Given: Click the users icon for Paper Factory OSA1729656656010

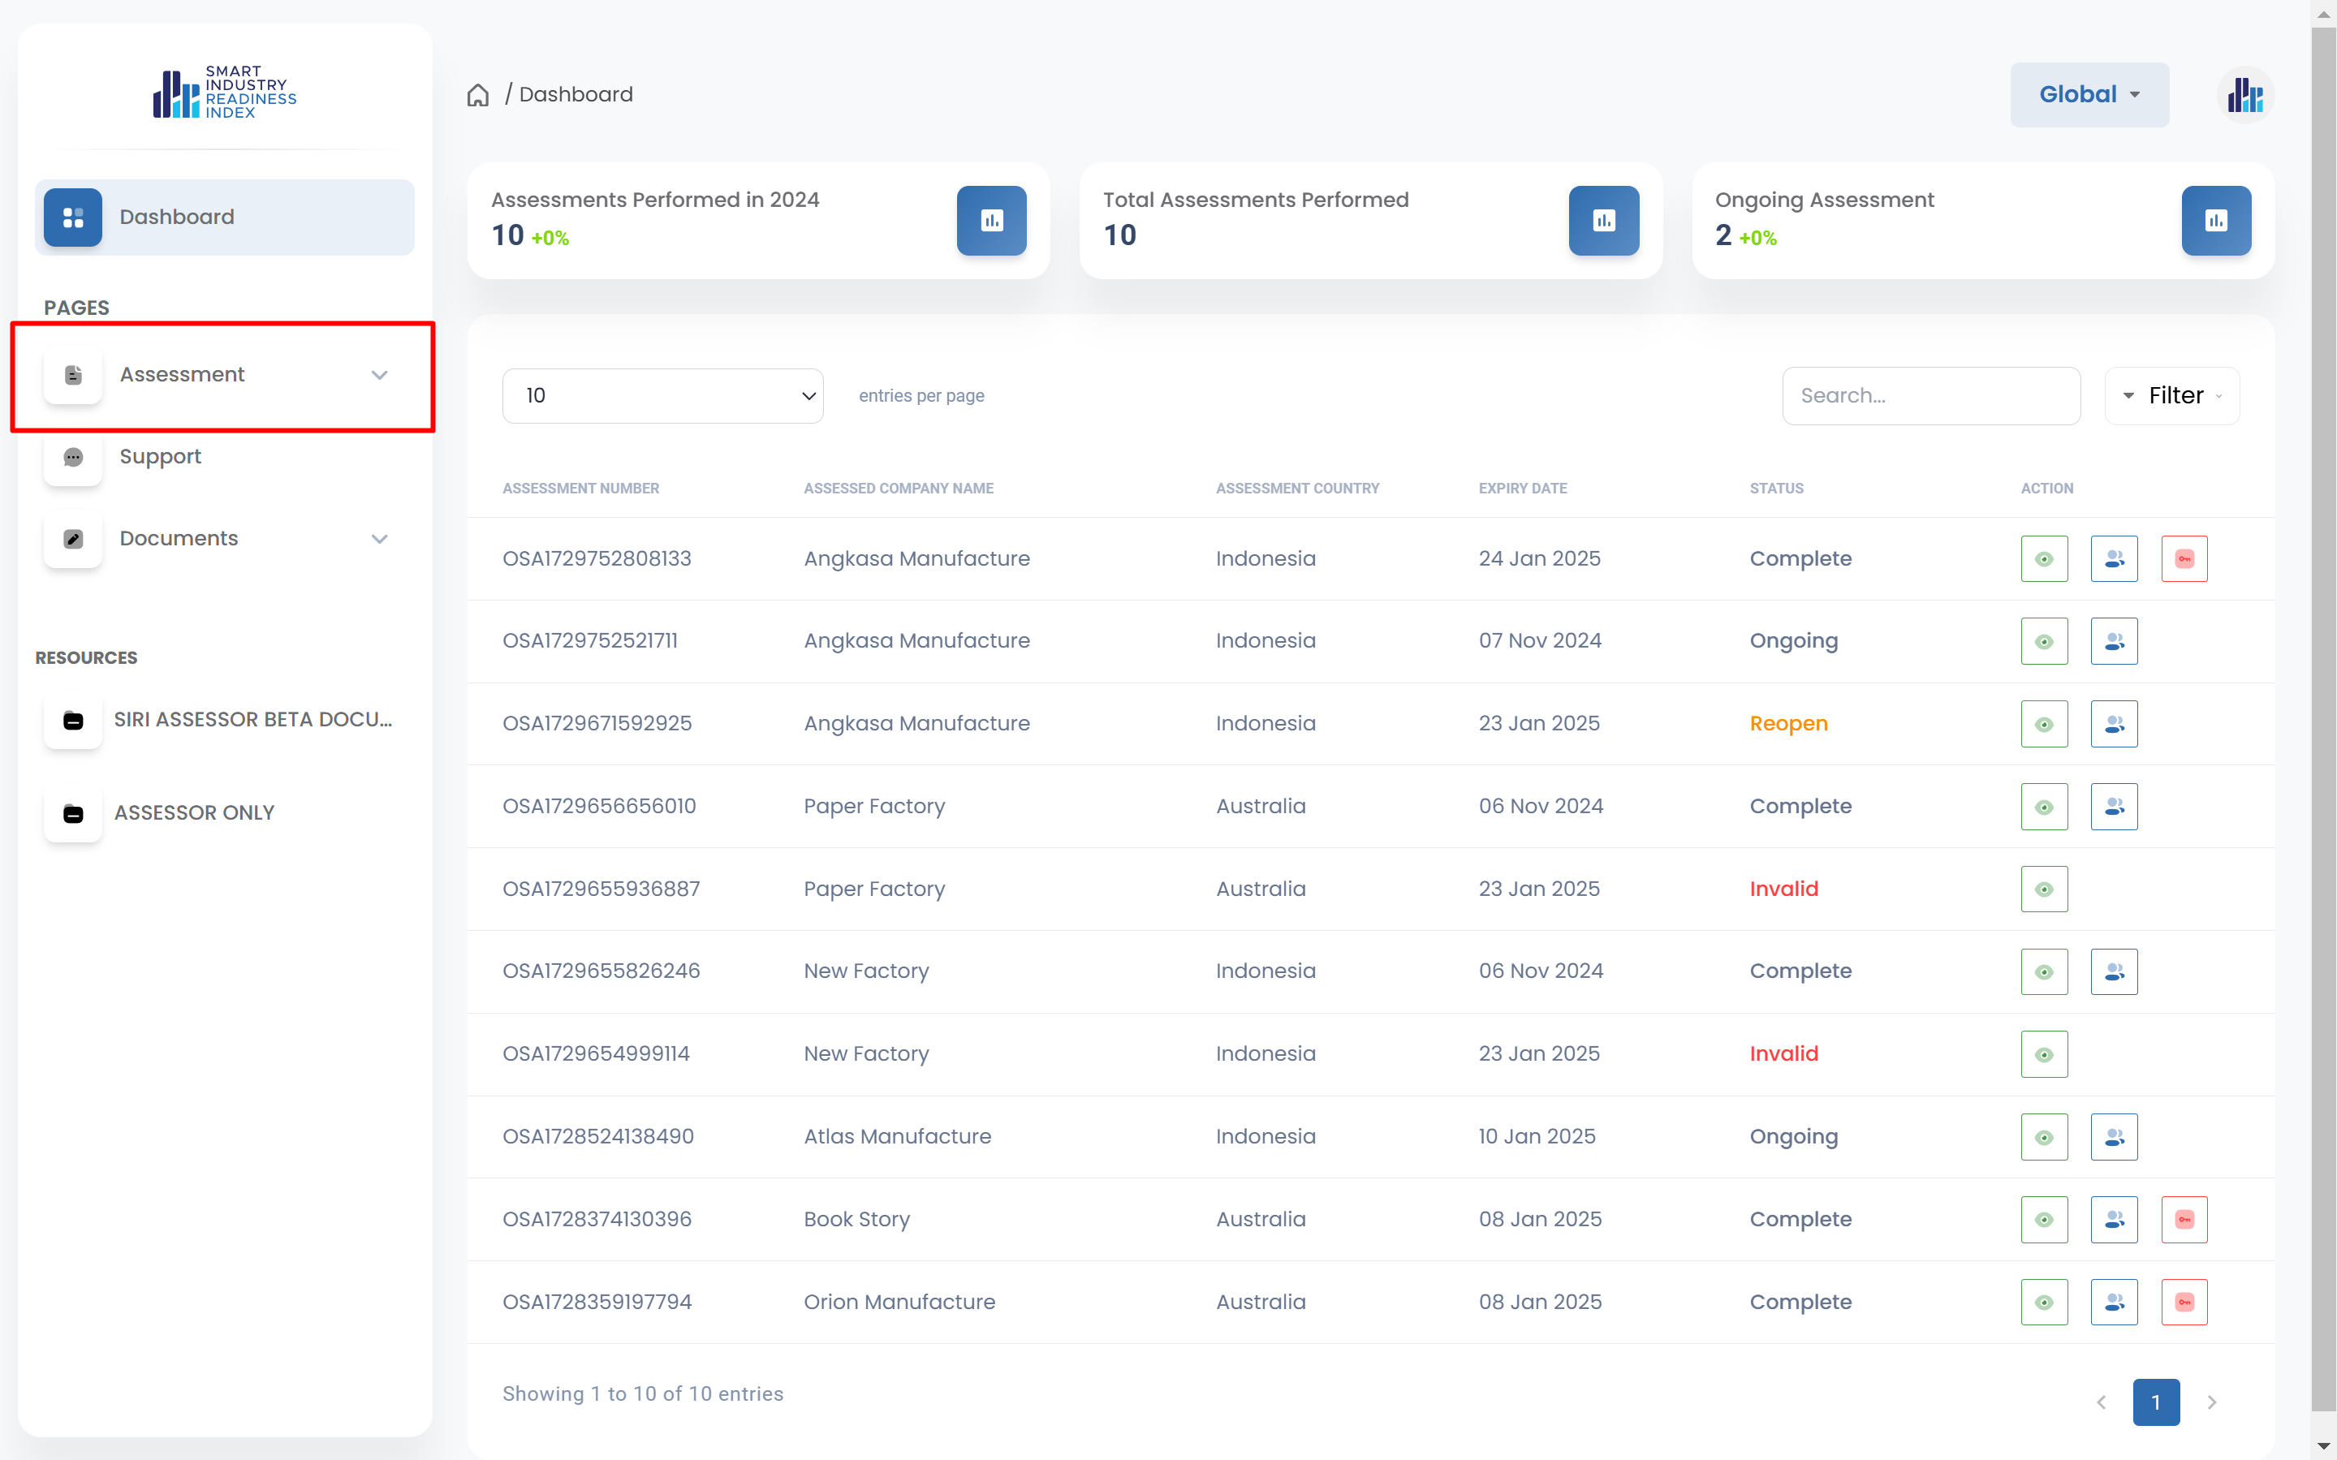Looking at the screenshot, I should pyautogui.click(x=2113, y=806).
